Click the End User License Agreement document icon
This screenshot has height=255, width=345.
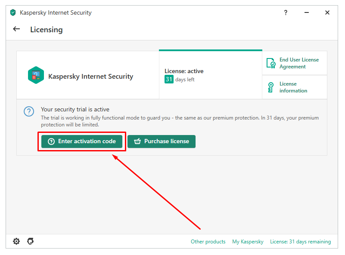(271, 63)
